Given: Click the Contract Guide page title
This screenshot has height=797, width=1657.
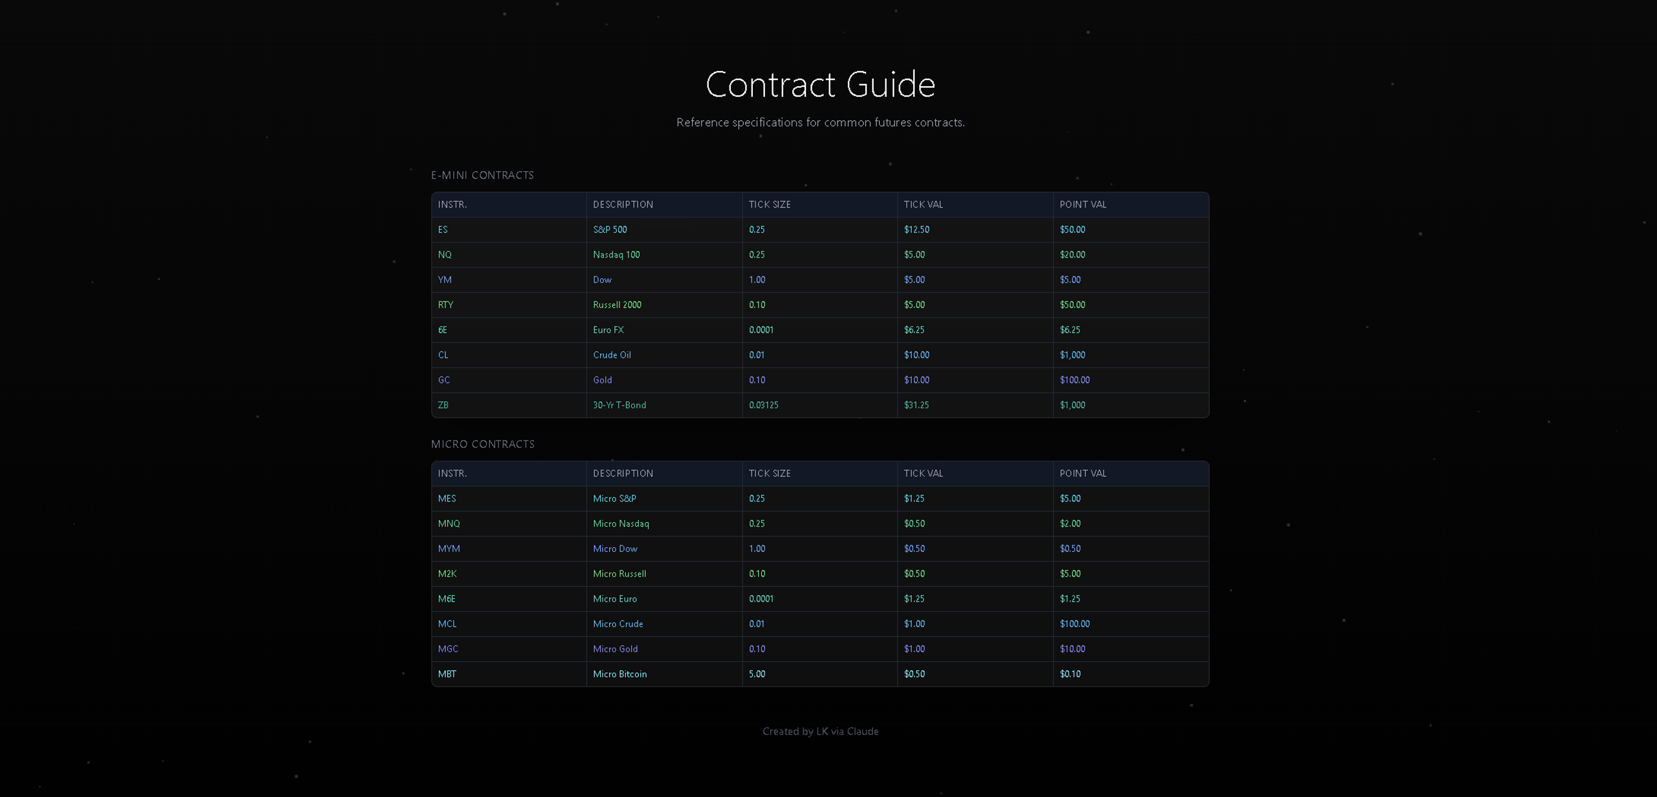Looking at the screenshot, I should [820, 84].
